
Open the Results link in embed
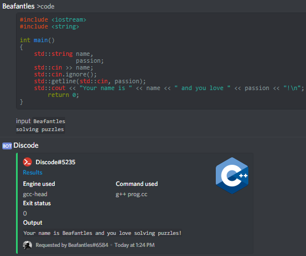coord(33,173)
